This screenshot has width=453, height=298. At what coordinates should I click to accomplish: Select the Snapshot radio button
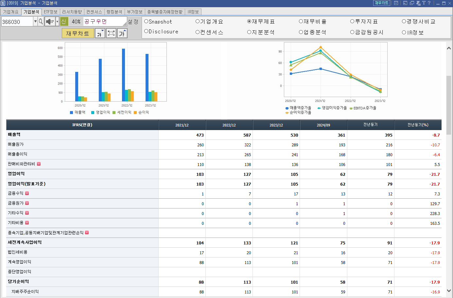(x=146, y=22)
